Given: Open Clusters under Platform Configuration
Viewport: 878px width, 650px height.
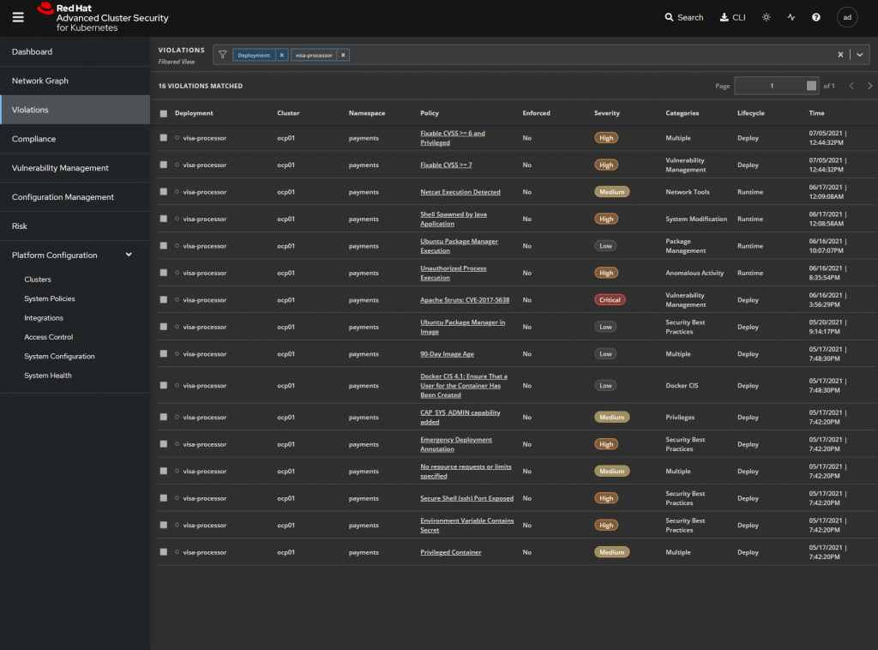Looking at the screenshot, I should click(x=38, y=280).
